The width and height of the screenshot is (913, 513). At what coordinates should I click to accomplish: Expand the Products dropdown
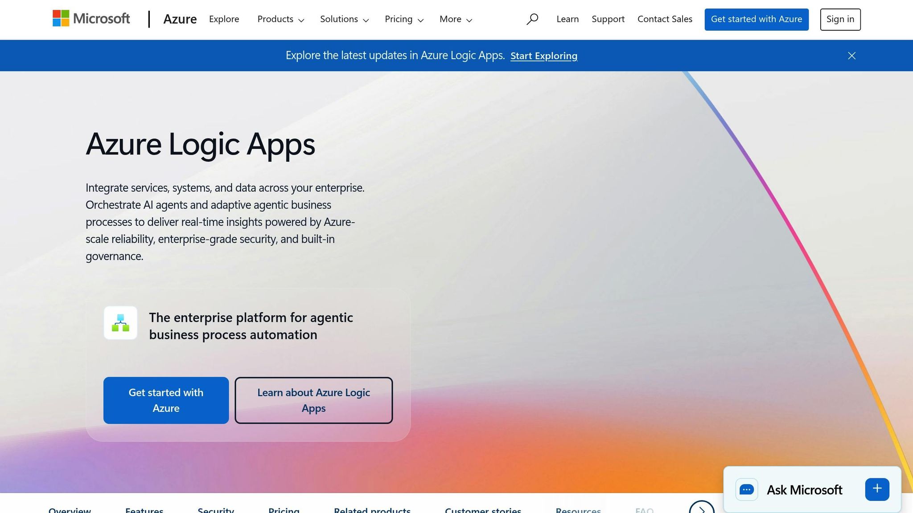(280, 19)
